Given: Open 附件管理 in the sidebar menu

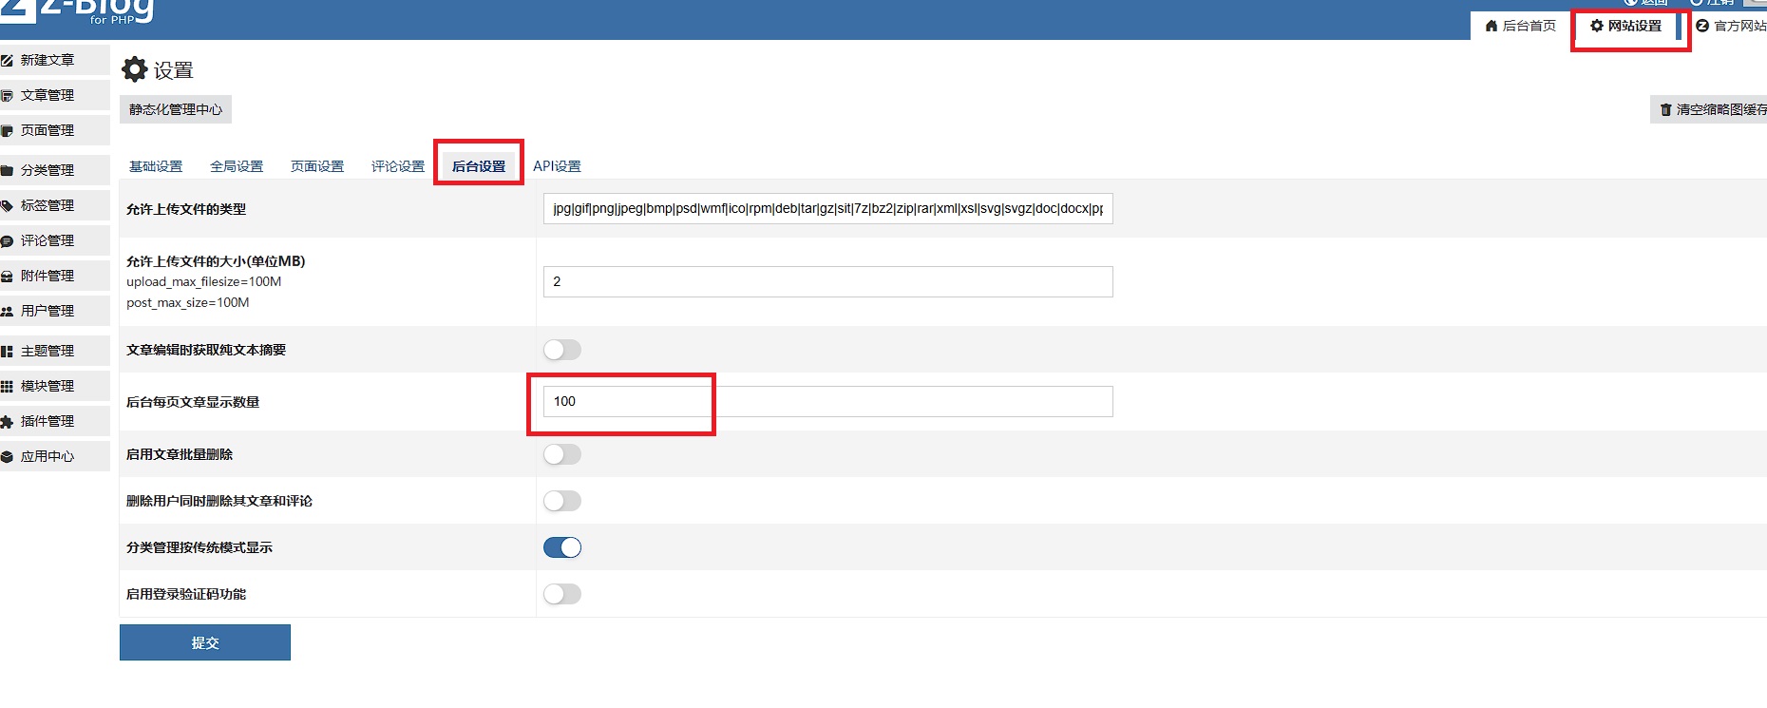Looking at the screenshot, I should 55,276.
